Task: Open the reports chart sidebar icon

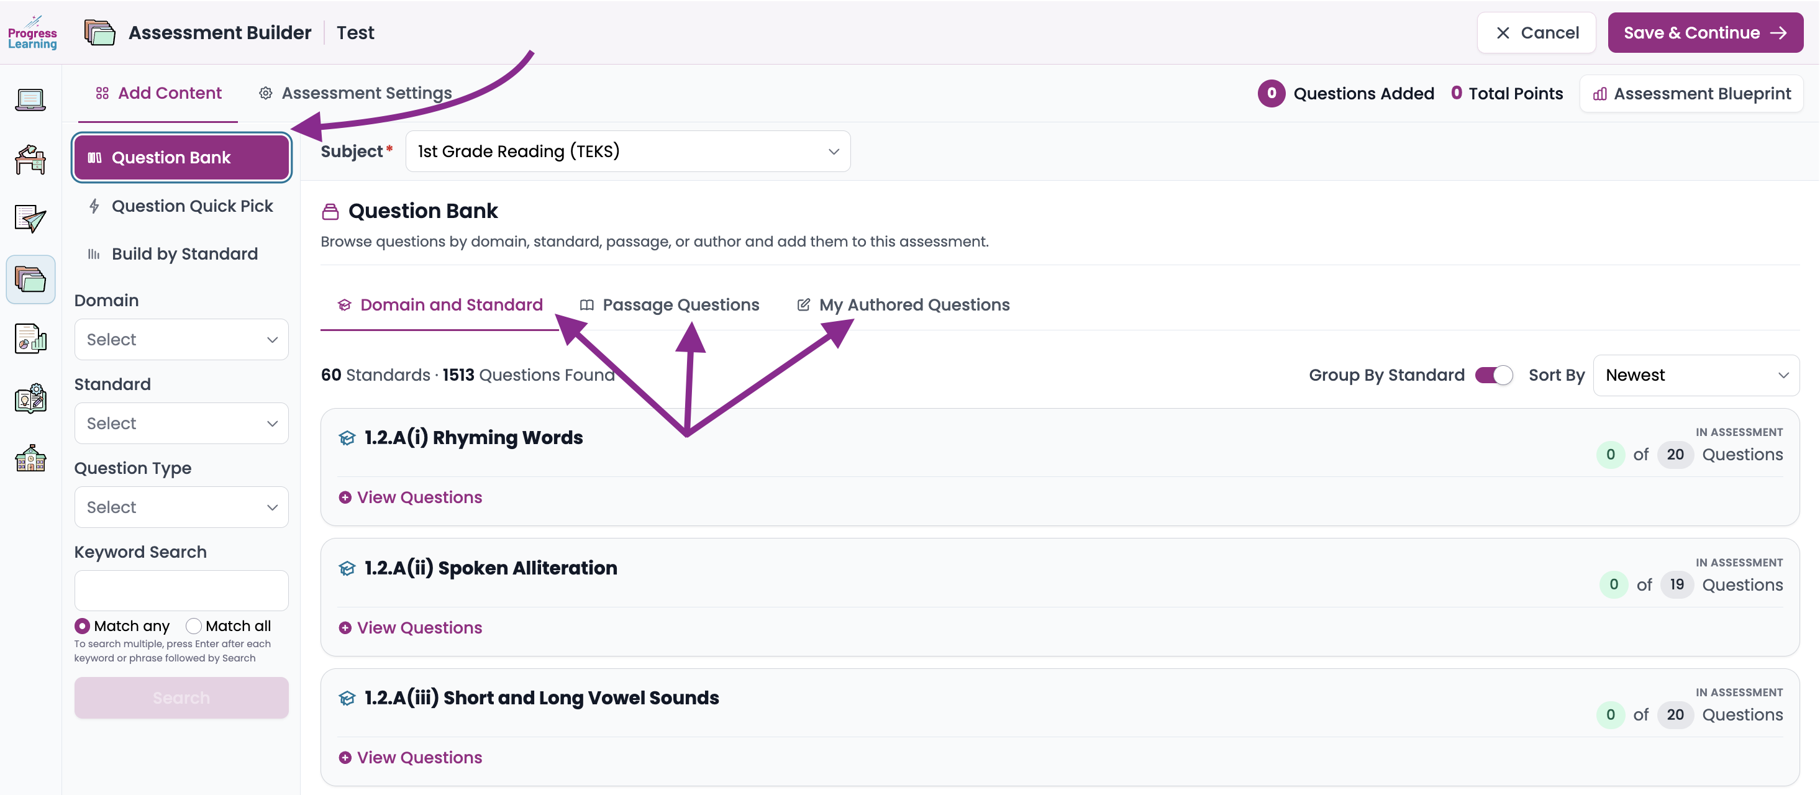Action: (x=30, y=338)
